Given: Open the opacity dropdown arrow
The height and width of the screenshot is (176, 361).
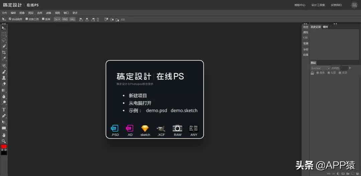Looking at the screenshot, I should [x=350, y=68].
